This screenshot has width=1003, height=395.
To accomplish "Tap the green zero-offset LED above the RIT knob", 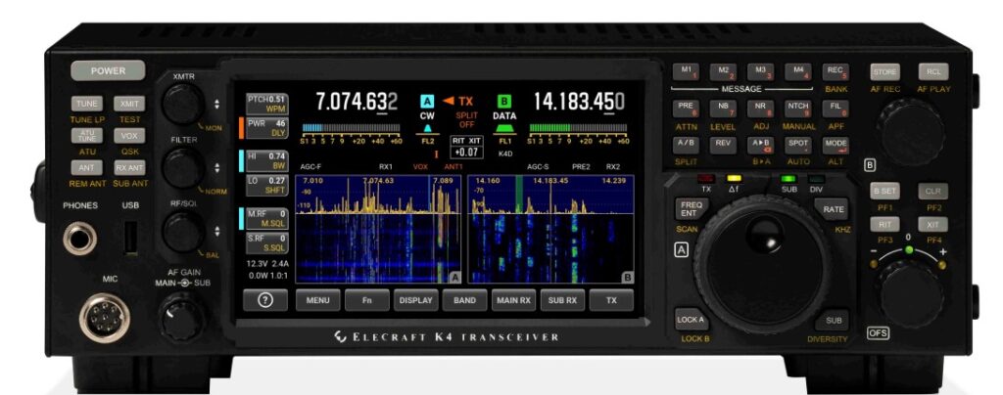I will 908,249.
